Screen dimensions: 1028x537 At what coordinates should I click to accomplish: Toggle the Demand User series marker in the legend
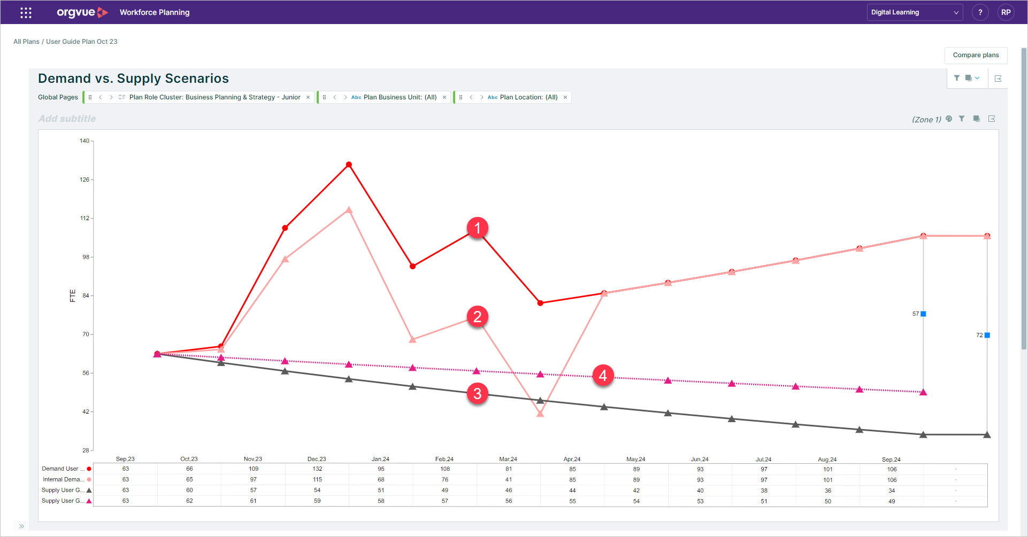coord(89,469)
